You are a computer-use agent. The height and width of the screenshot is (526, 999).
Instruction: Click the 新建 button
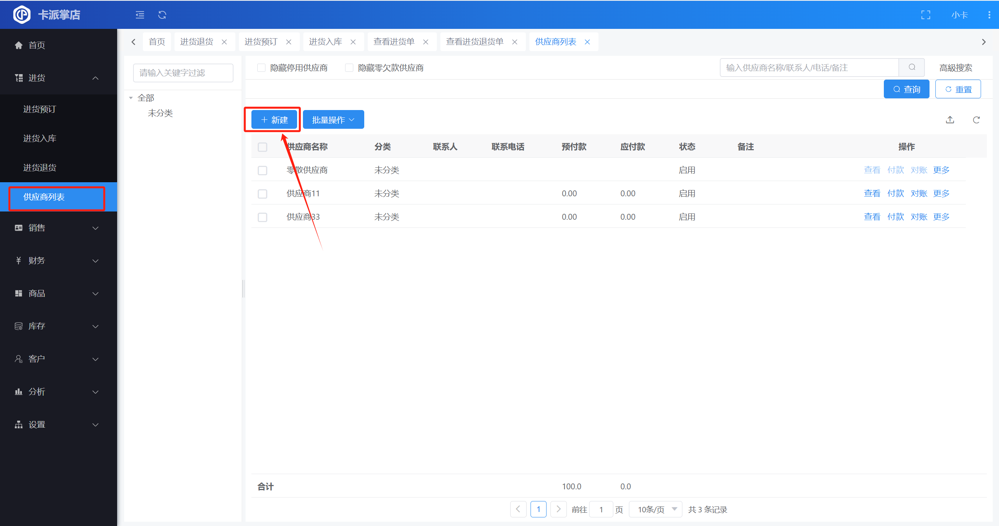point(274,120)
